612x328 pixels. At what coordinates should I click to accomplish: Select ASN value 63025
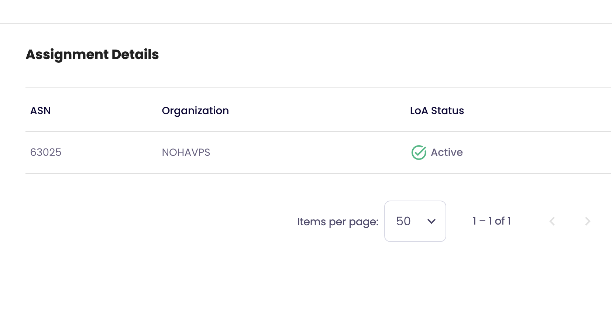(46, 153)
